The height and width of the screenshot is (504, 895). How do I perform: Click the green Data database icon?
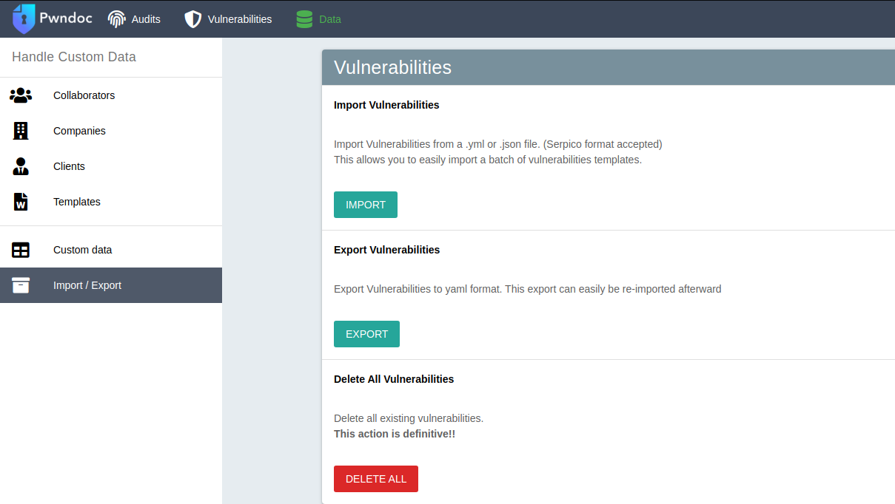[304, 19]
